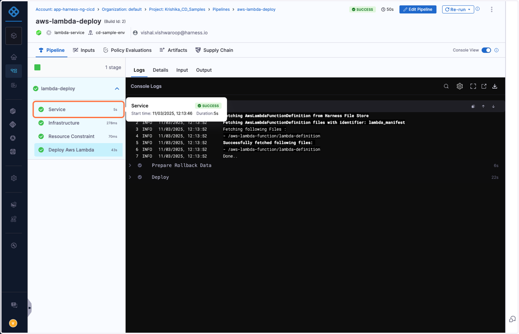This screenshot has height=334, width=519.
Task: Click info icon beside Re-run
Action: pos(478,9)
